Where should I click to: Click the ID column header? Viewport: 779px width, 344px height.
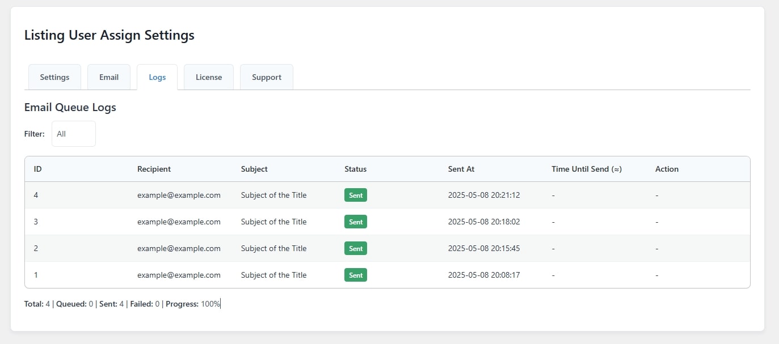pos(38,169)
